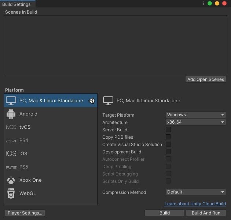Click the PC, Mac & Linux Standalone settings title
This screenshot has height=220, width=231.
148,101
